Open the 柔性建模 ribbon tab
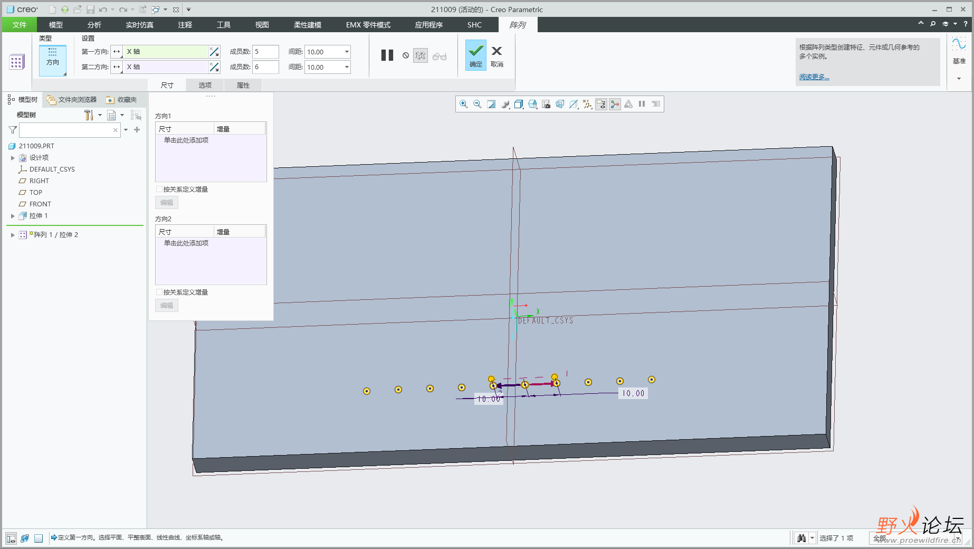Screen dimensions: 974x549 pos(308,25)
